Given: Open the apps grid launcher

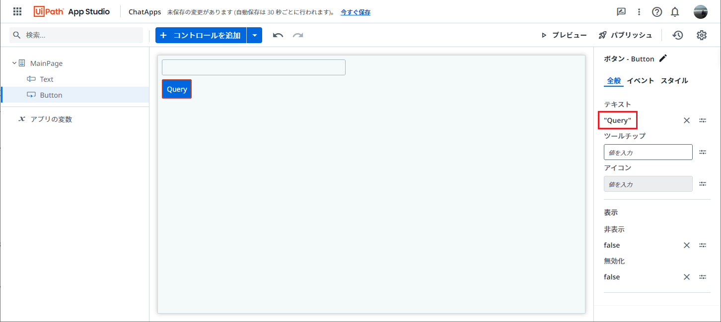Looking at the screenshot, I should [x=17, y=11].
